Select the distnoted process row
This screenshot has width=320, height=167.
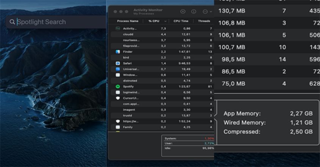(x=162, y=80)
